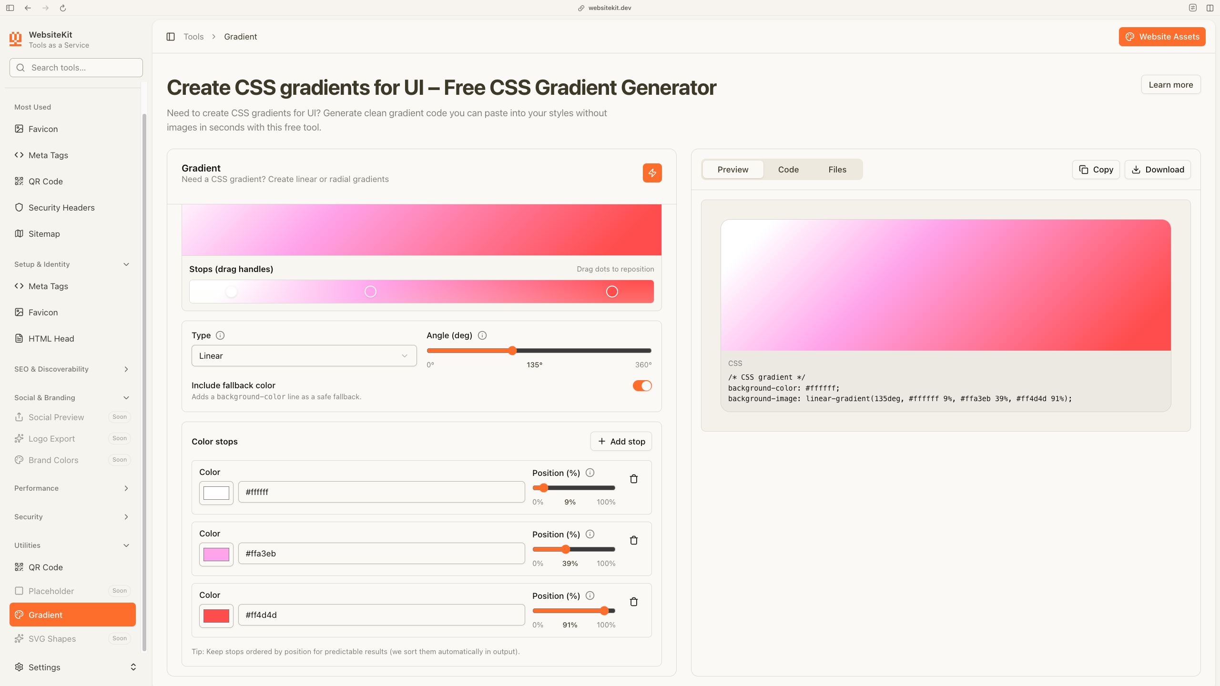Viewport: 1220px width, 686px height.
Task: Click the Type info icon
Action: (220, 335)
